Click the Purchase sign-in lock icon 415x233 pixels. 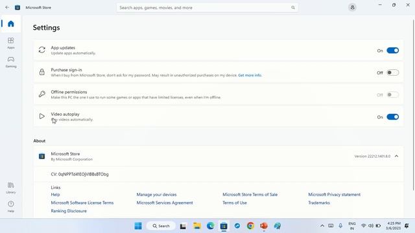41,72
